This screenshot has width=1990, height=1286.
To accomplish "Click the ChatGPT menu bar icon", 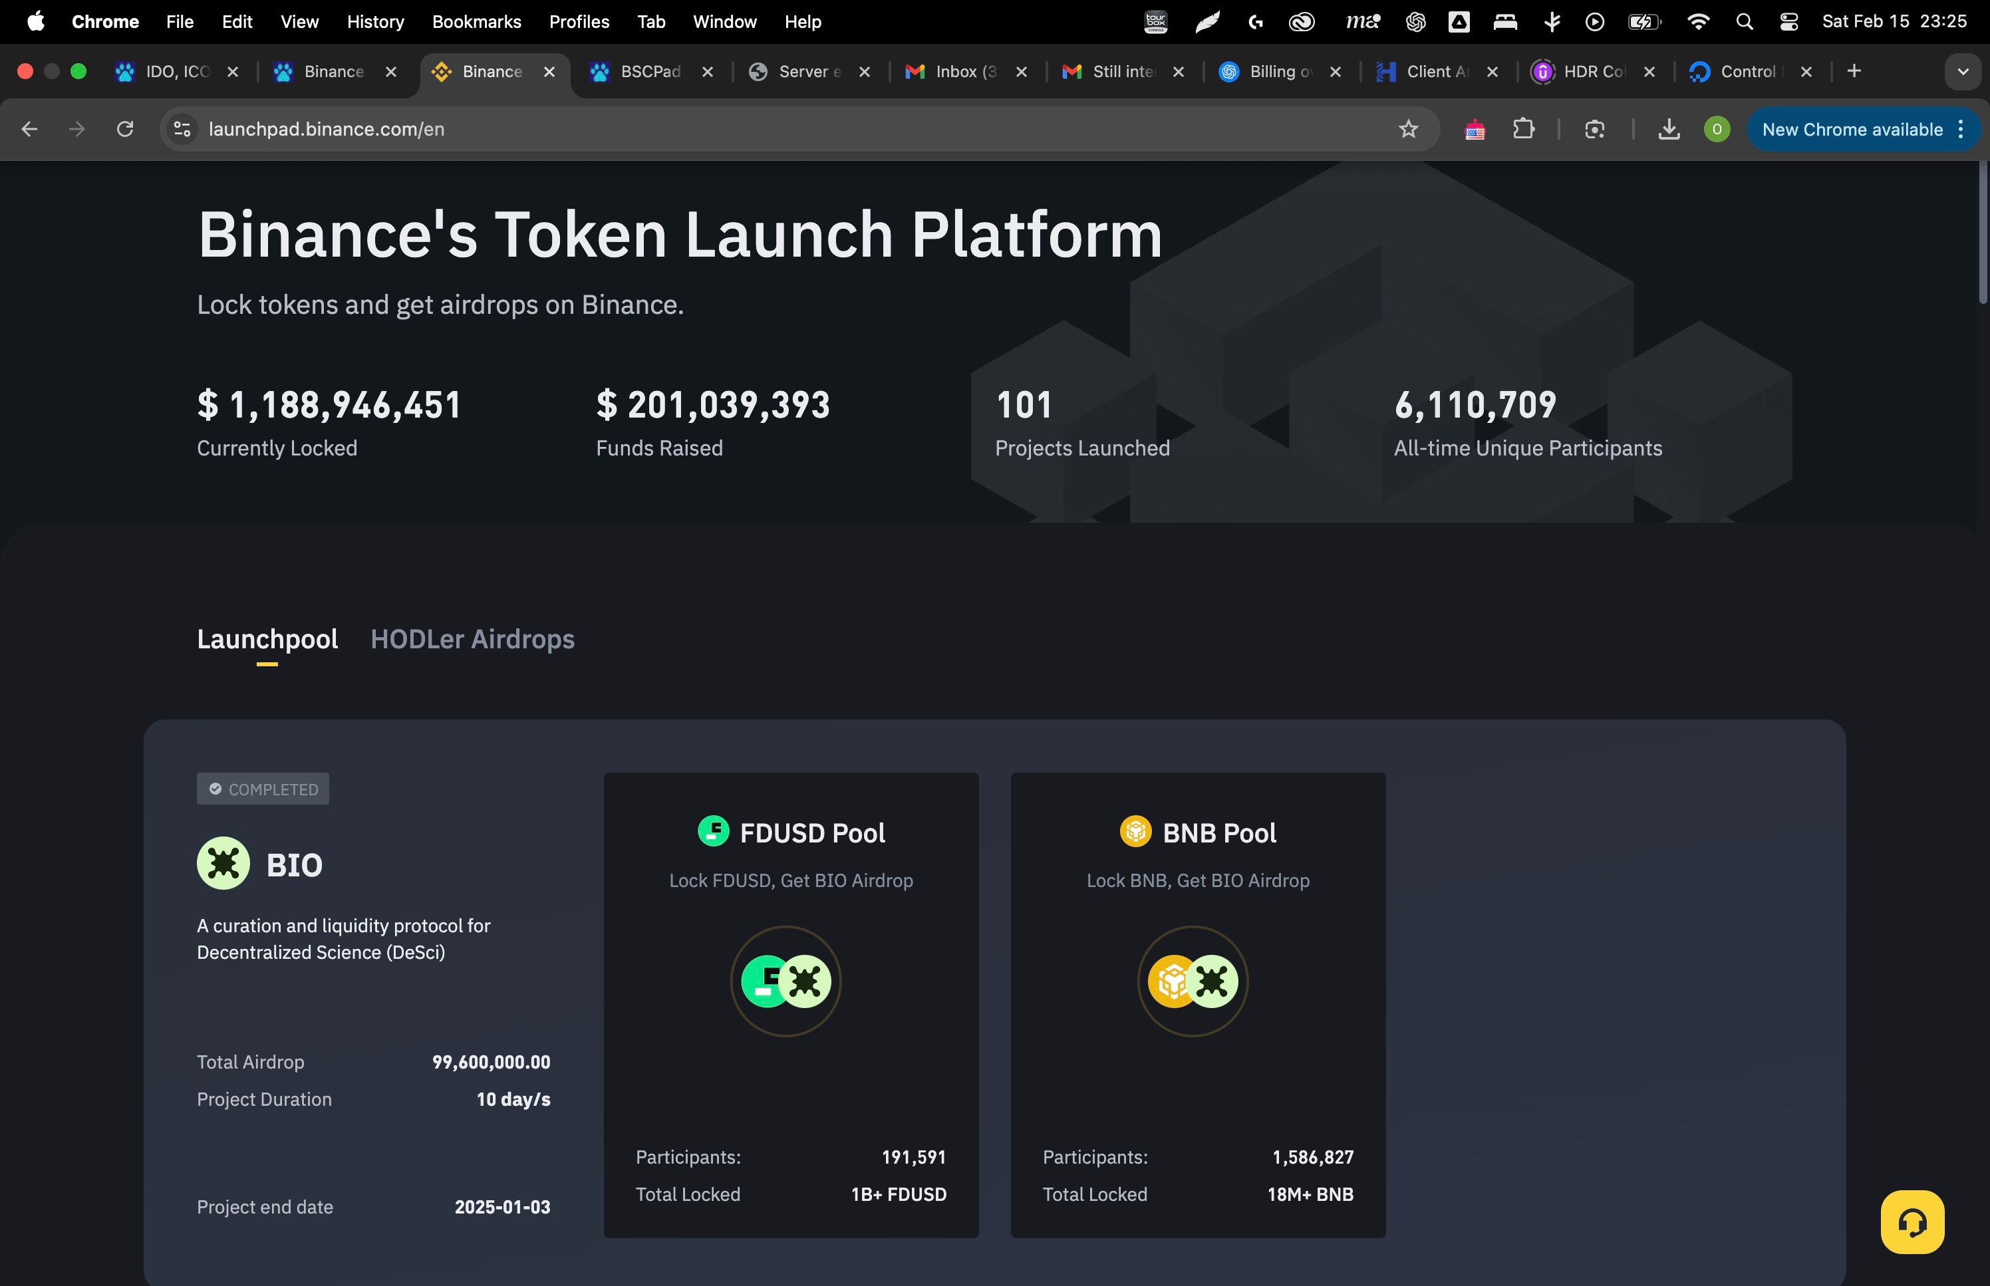I will pos(1415,22).
